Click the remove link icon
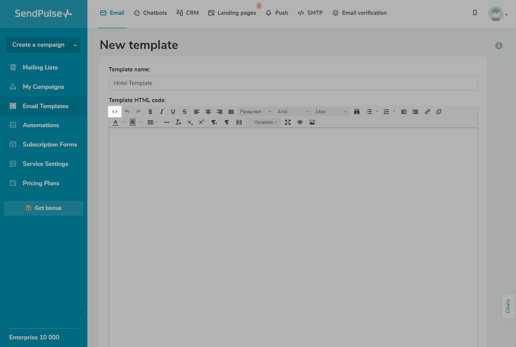Image resolution: width=516 pixels, height=347 pixels. pos(439,112)
